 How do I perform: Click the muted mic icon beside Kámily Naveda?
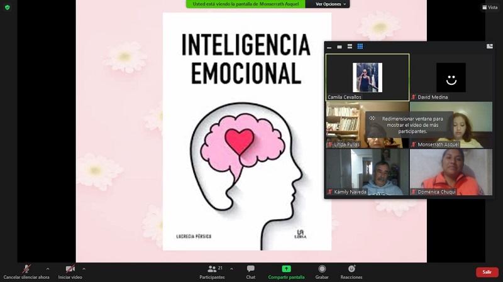pos(330,192)
